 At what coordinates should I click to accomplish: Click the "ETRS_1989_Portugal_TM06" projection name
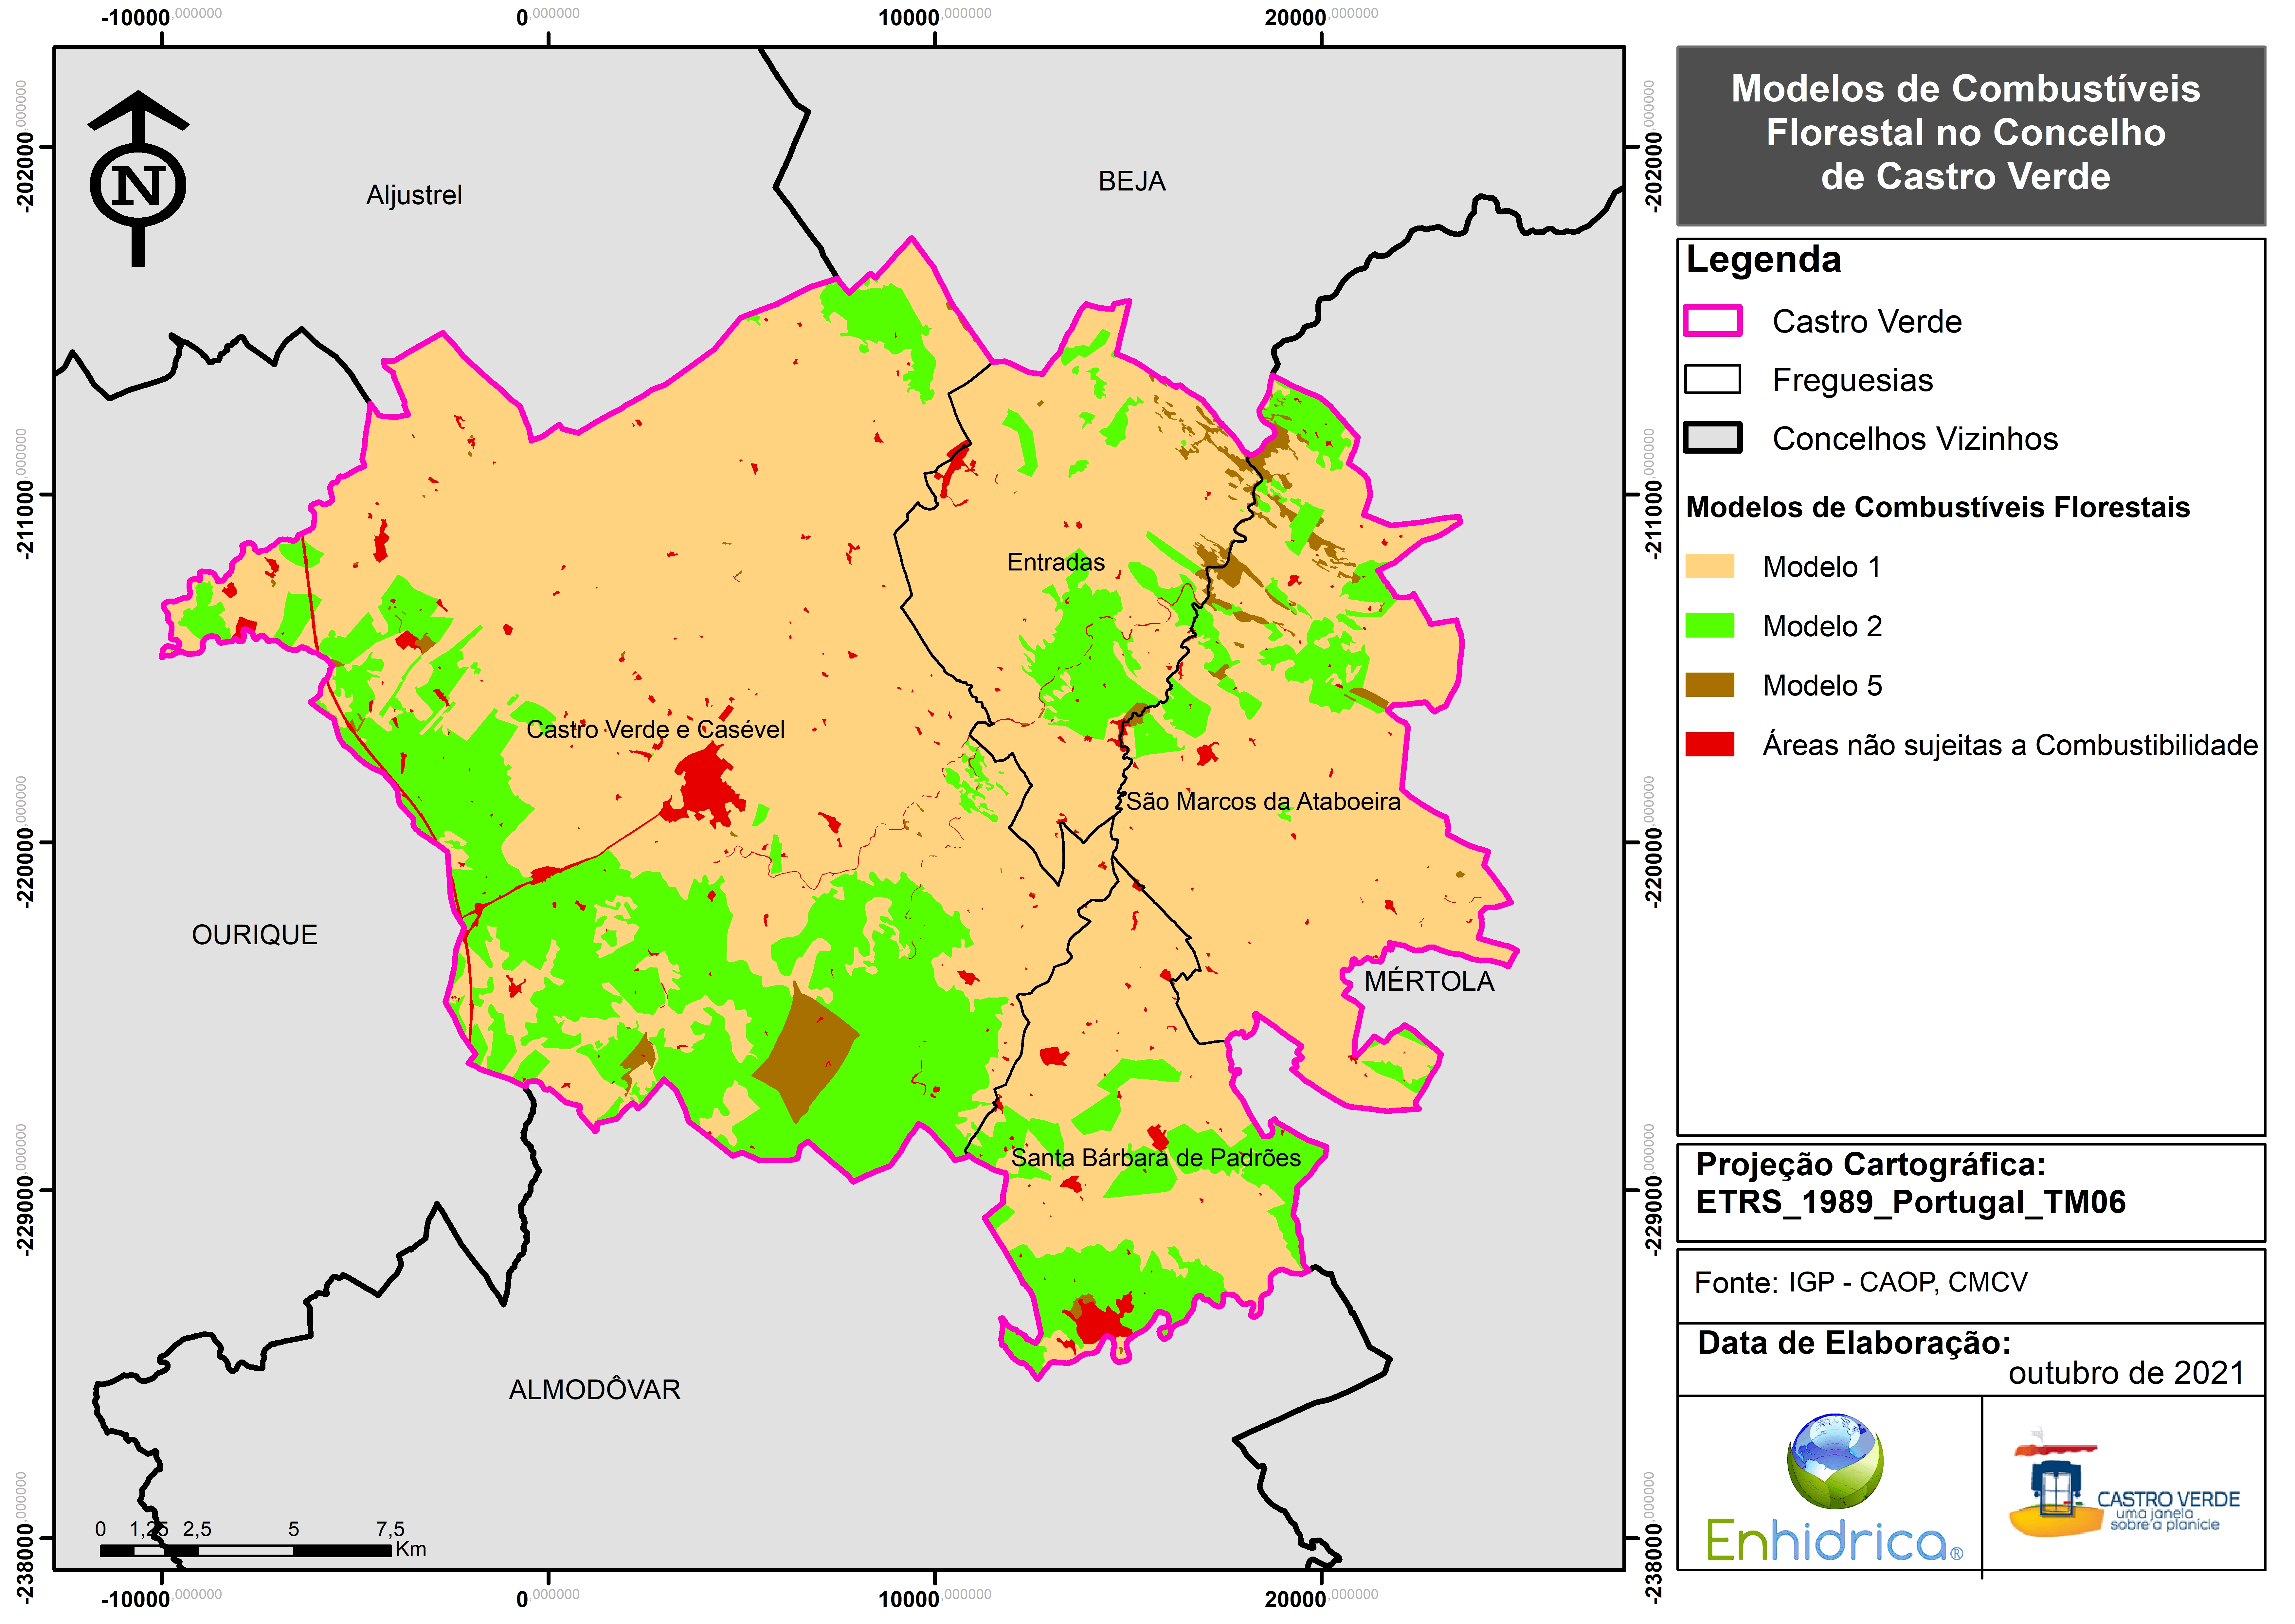(x=1911, y=1203)
